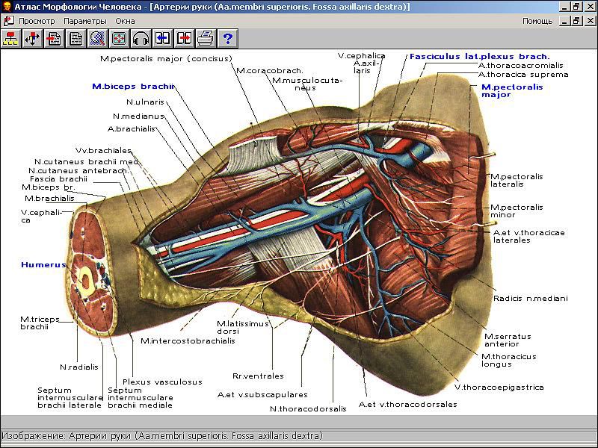The image size is (598, 448).
Task: Print the current anatomy image
Action: pos(206,38)
